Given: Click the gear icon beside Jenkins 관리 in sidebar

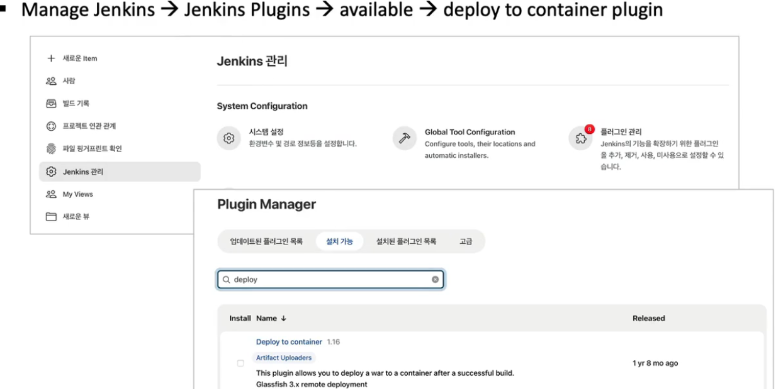Looking at the screenshot, I should [51, 172].
